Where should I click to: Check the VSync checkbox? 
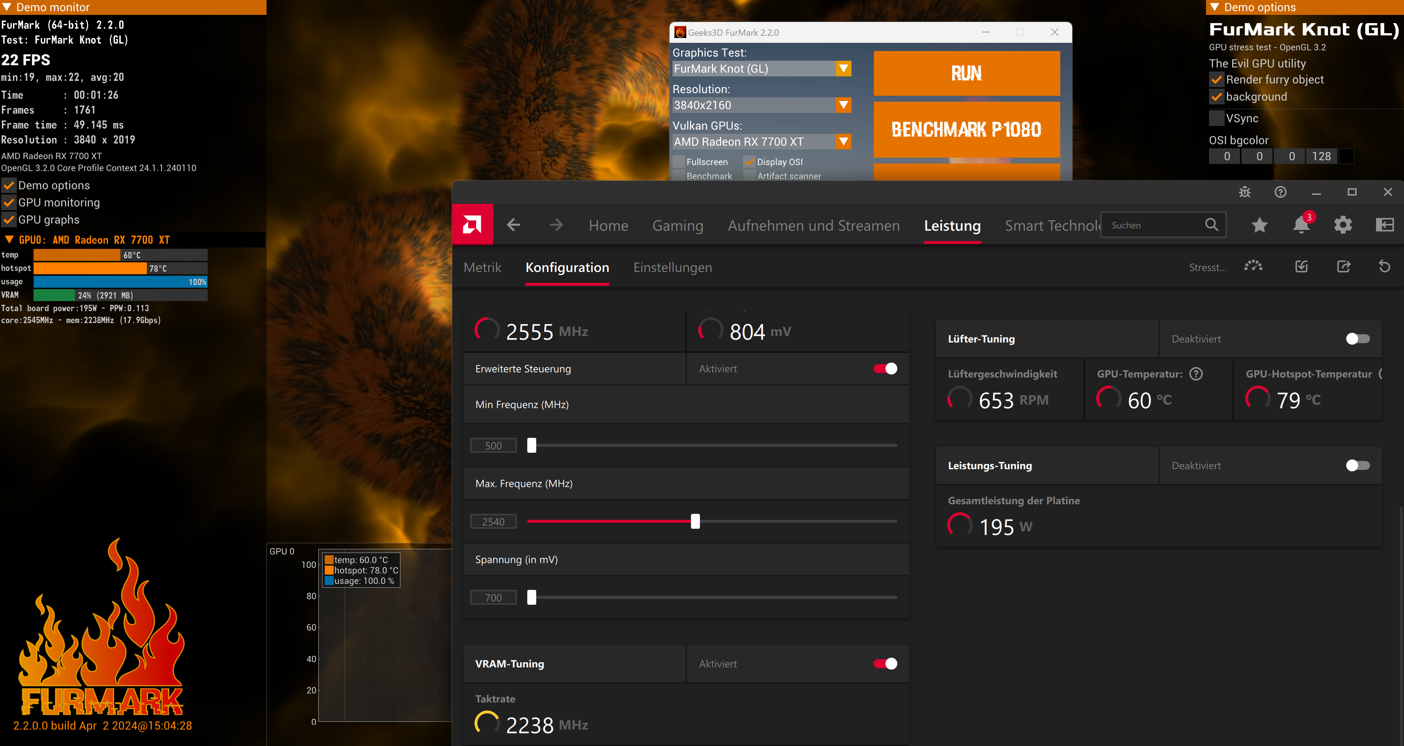pyautogui.click(x=1216, y=118)
